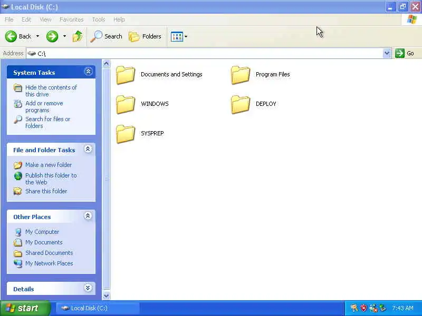Click the Hide contents of drive icon
The image size is (422, 316).
coord(18,88)
